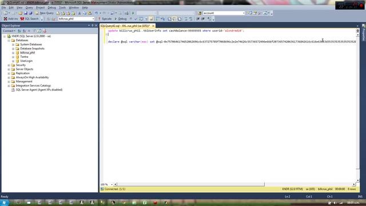Click the Results to File icon
Screen dimensions: 366x206
(180, 19)
